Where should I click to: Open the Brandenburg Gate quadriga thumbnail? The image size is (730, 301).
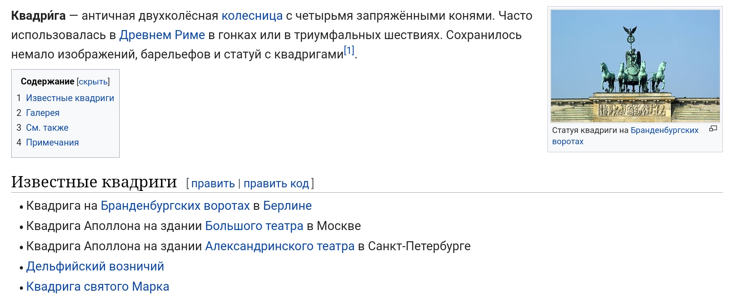click(x=635, y=66)
